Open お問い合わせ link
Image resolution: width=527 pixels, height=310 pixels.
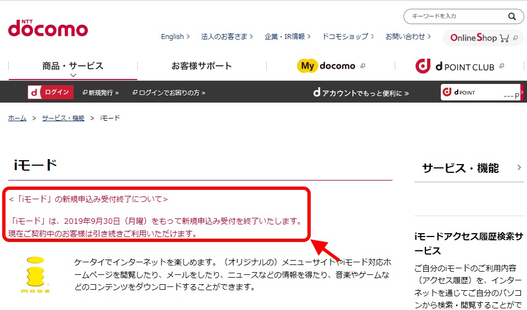408,36
